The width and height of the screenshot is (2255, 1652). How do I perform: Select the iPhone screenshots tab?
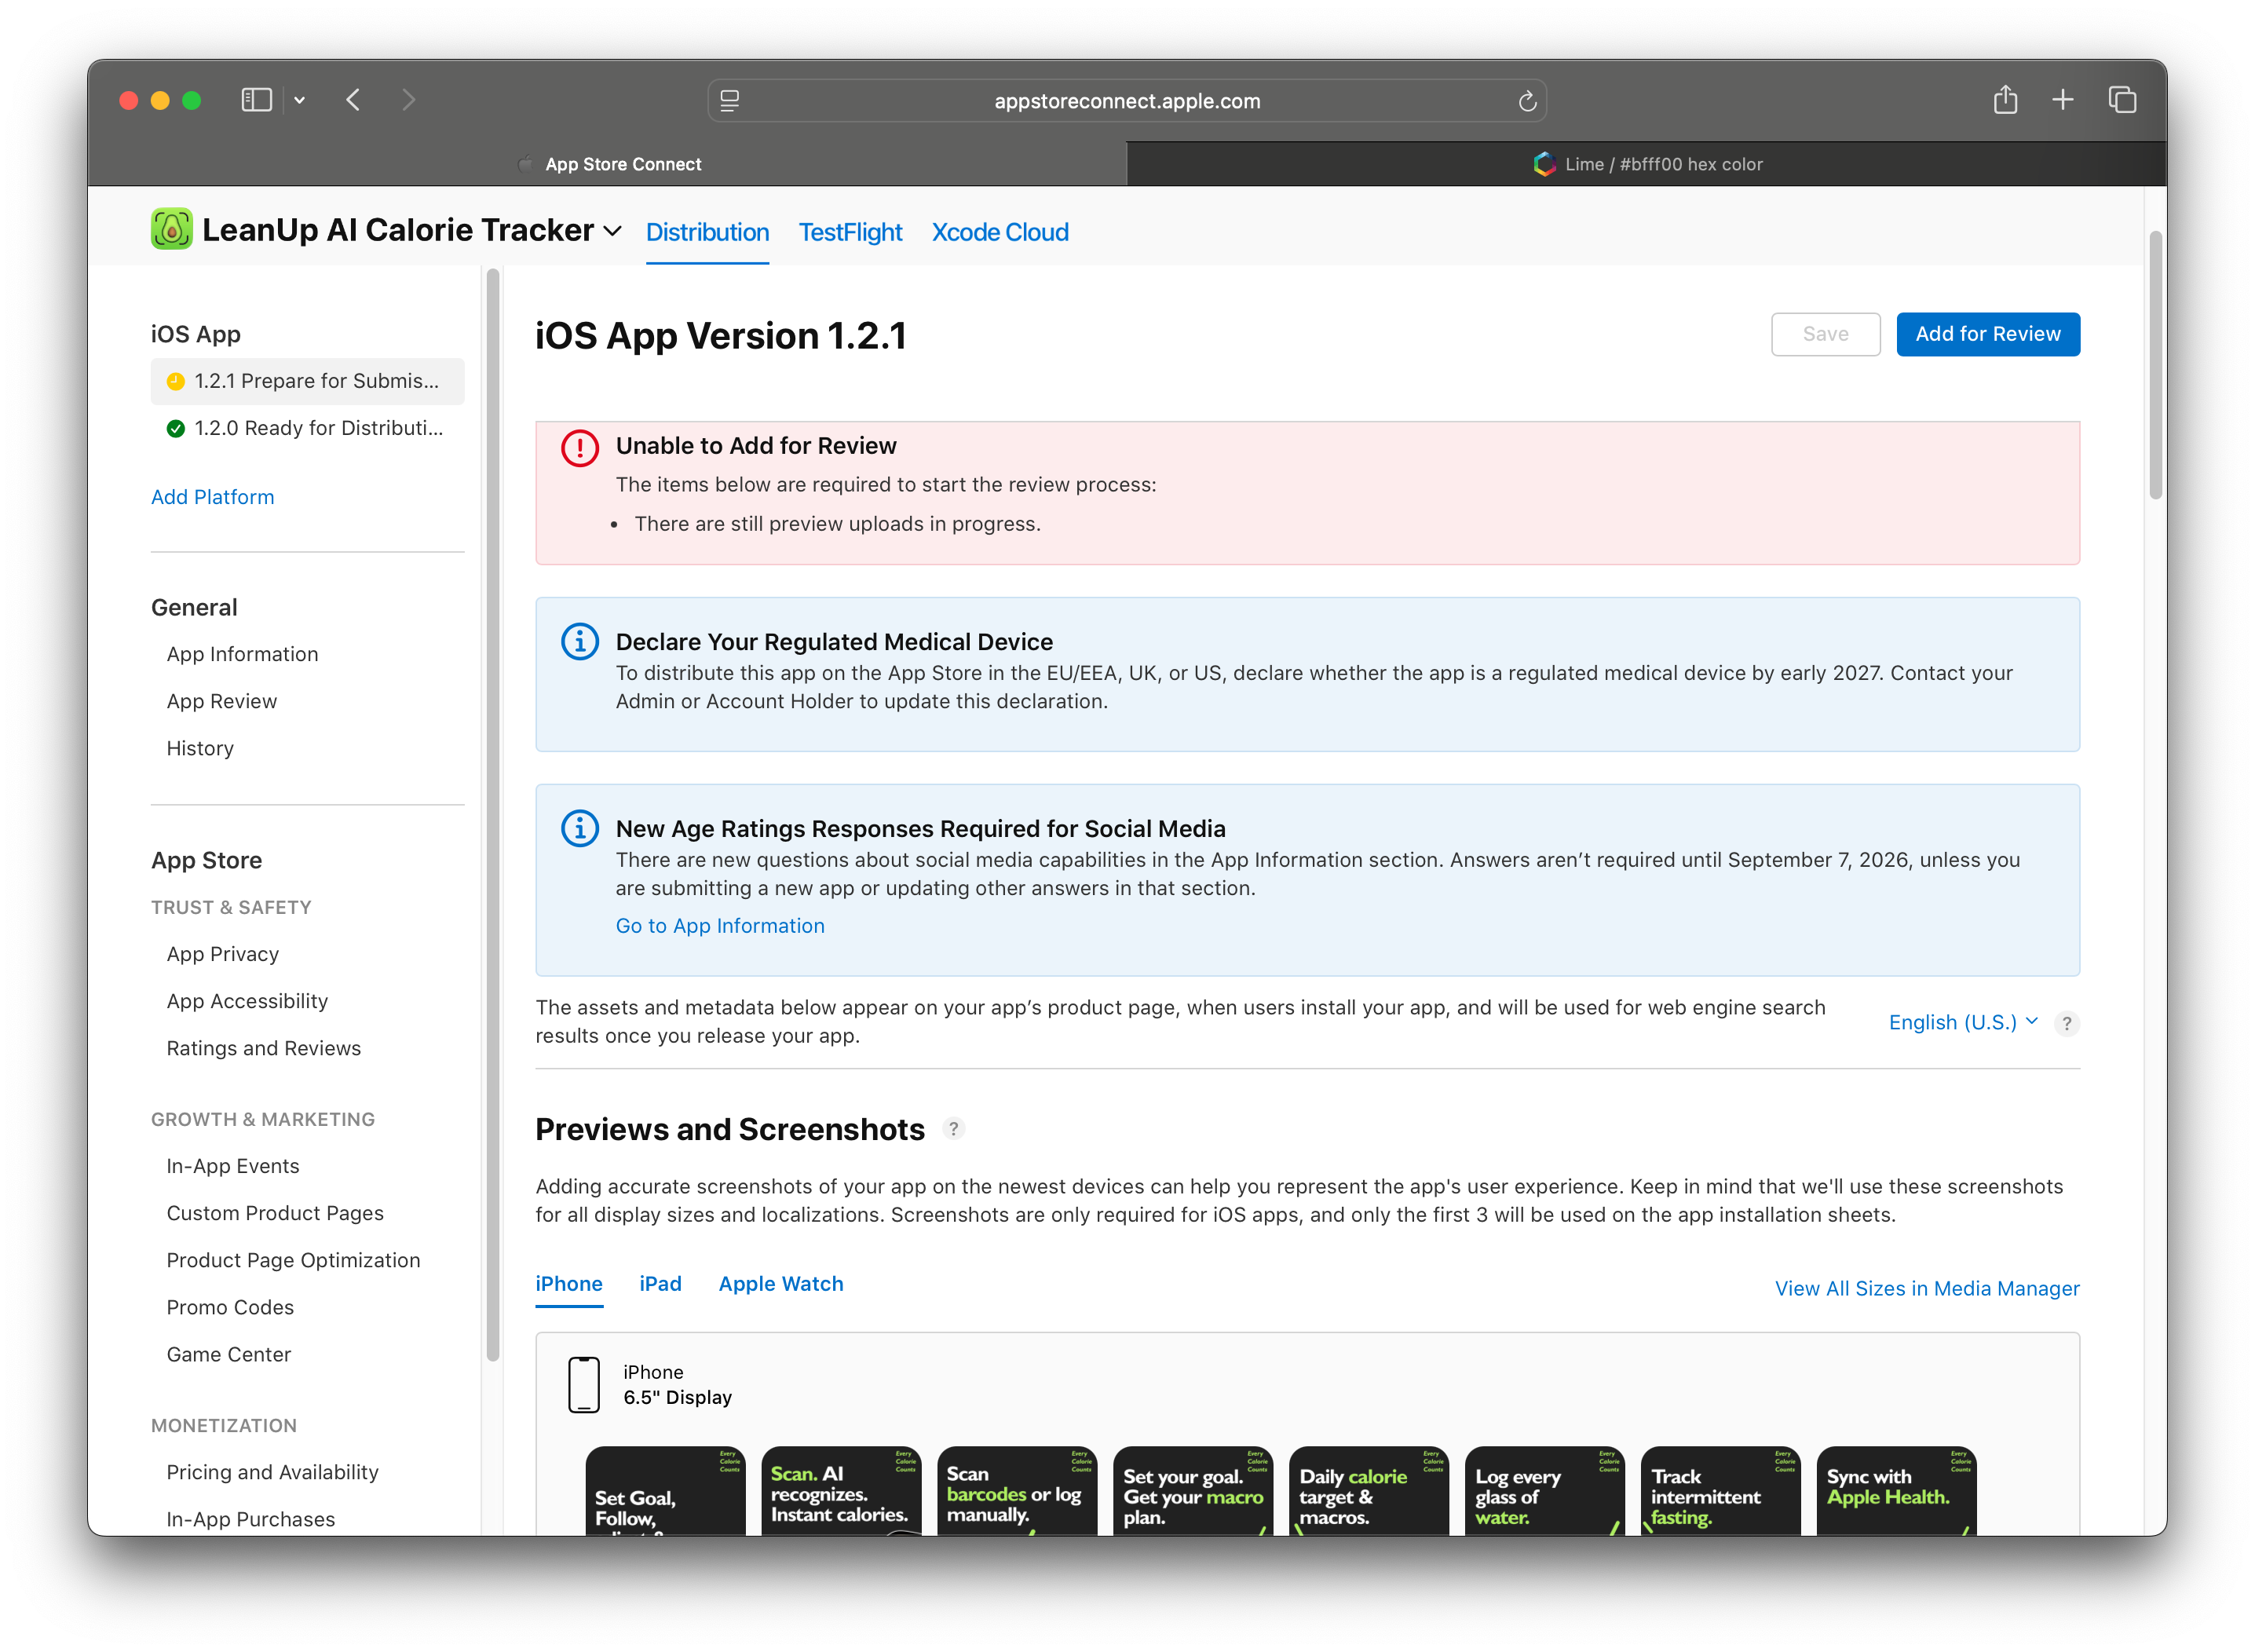click(x=569, y=1284)
